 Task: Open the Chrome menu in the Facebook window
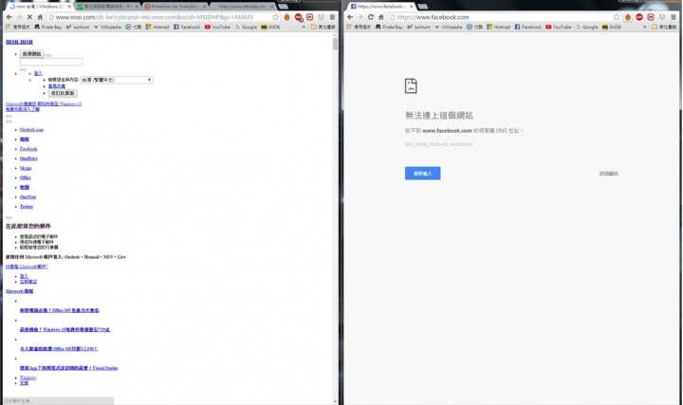674,17
